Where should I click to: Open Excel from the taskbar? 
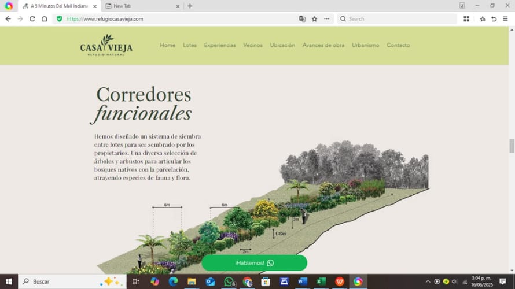(x=321, y=281)
